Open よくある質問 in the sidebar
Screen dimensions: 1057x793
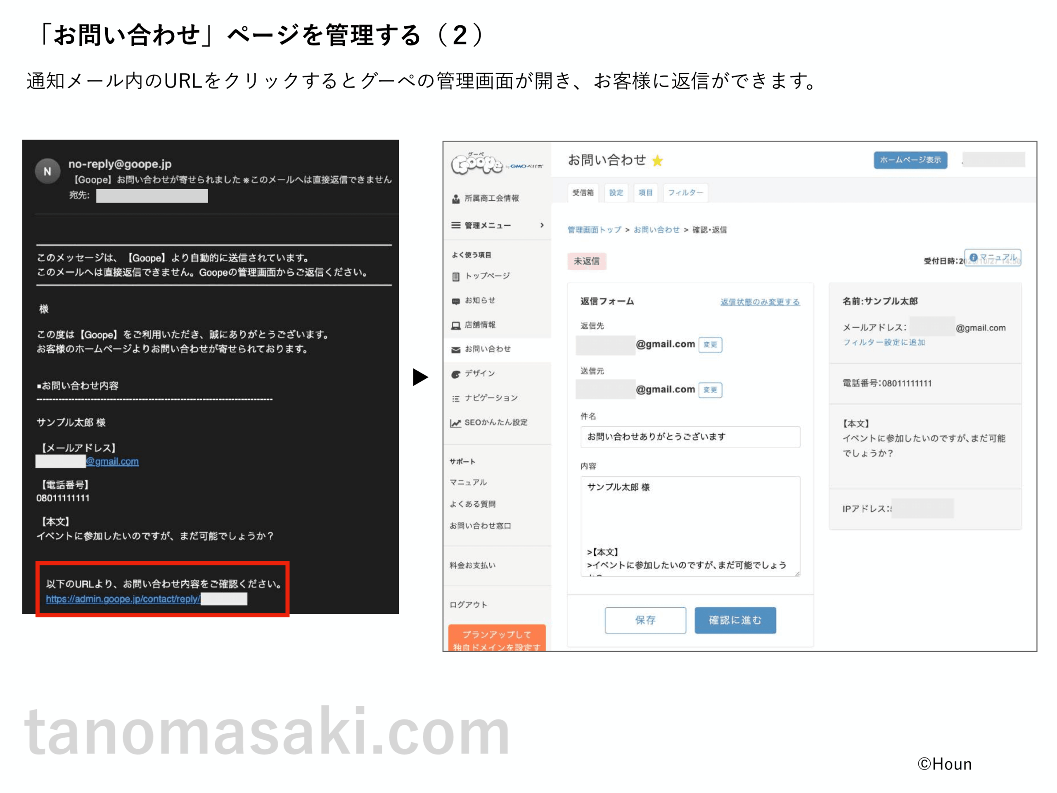pos(472,504)
